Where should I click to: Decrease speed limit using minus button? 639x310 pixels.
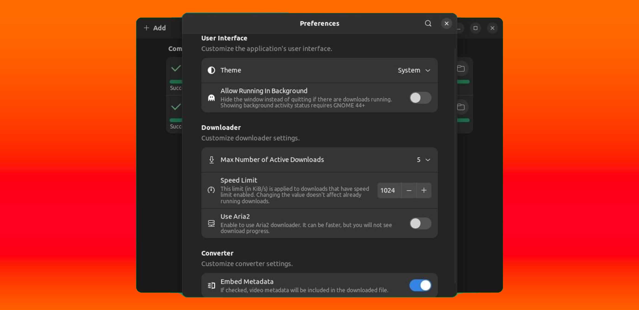tap(409, 190)
